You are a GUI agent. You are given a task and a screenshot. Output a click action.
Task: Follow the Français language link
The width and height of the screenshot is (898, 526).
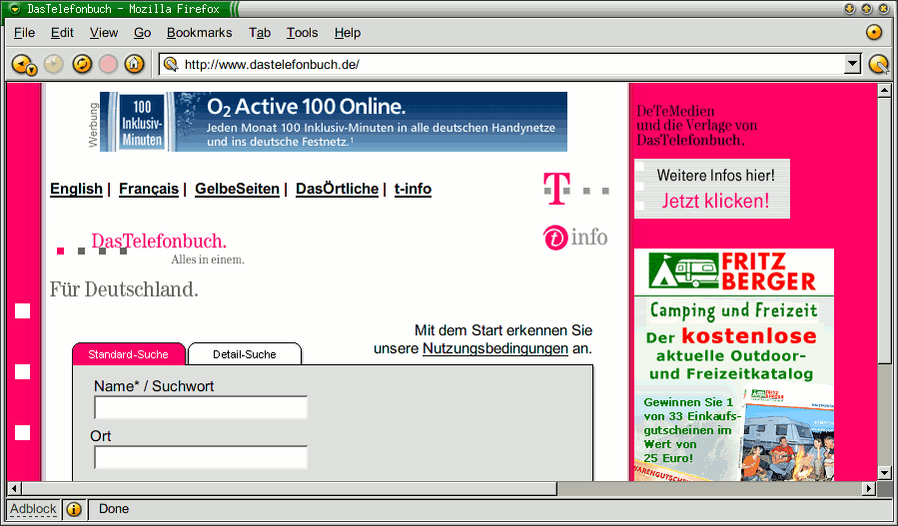pyautogui.click(x=149, y=189)
